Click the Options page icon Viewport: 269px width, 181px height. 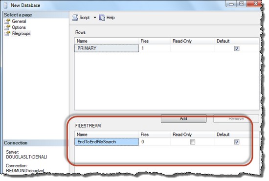coord(7,27)
